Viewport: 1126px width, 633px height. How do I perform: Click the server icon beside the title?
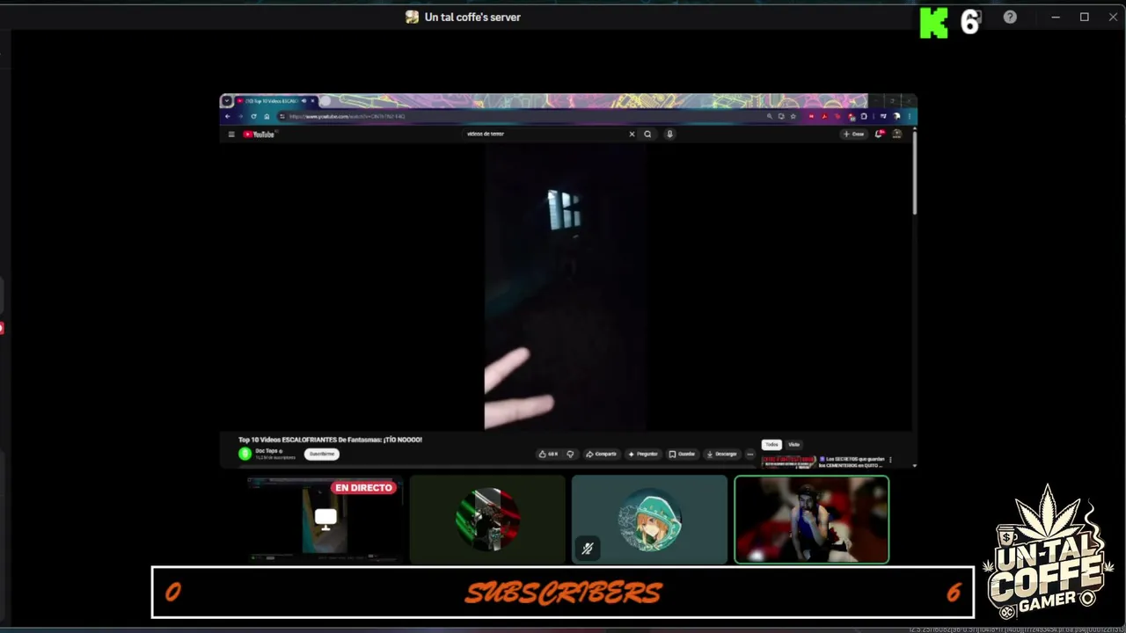click(x=412, y=17)
